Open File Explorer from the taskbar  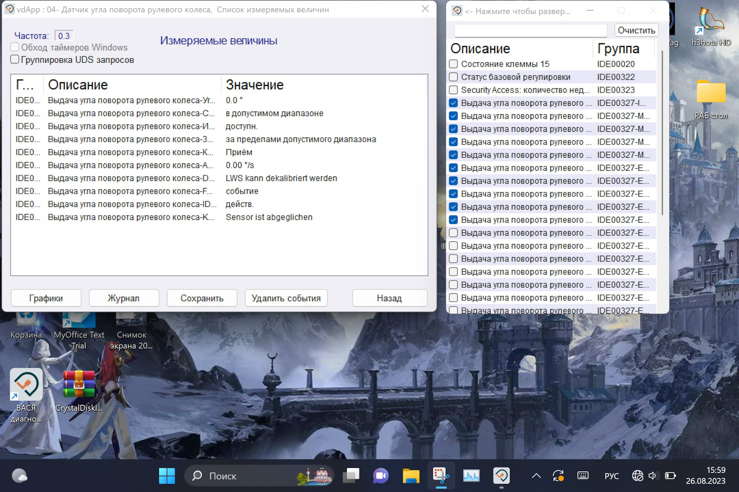click(411, 476)
